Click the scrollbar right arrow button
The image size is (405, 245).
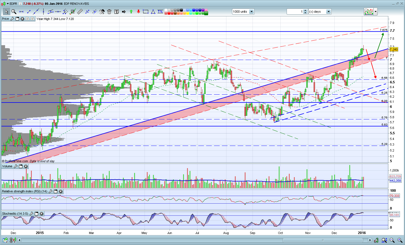point(370,240)
